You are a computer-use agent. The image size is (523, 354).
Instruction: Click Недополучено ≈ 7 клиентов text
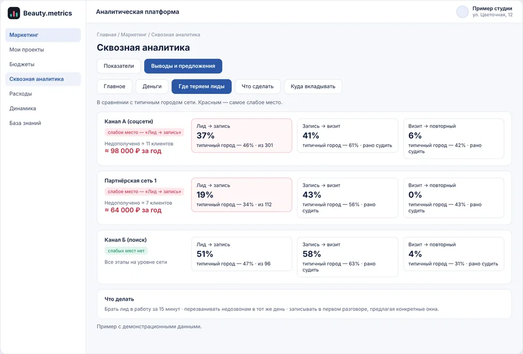click(x=138, y=203)
